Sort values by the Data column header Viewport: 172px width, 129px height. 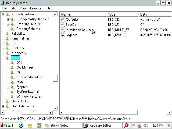point(155,14)
